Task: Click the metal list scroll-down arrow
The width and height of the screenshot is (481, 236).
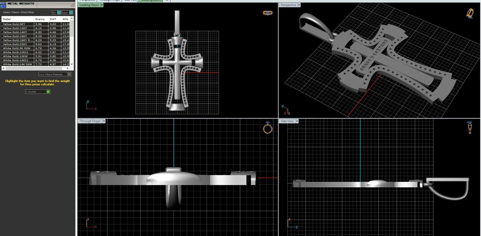Action: 72,64
